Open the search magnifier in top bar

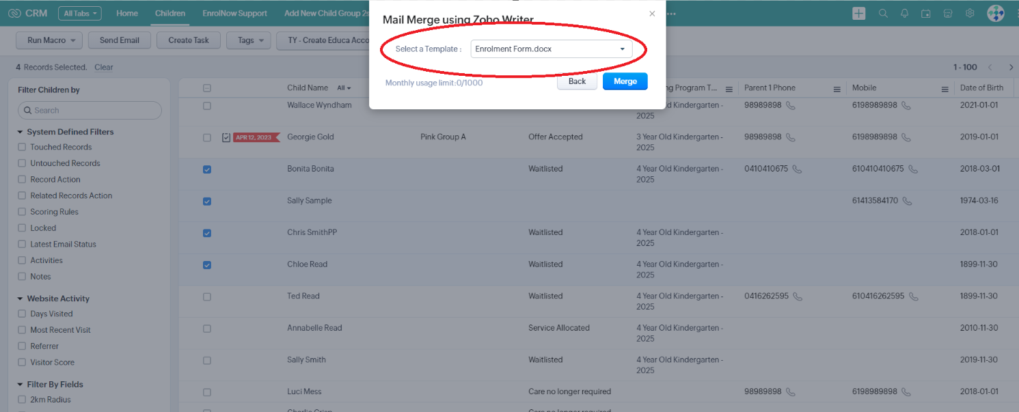pos(883,13)
